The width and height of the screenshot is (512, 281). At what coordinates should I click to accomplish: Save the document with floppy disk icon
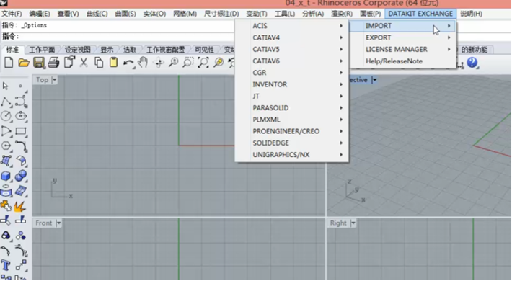[x=38, y=62]
